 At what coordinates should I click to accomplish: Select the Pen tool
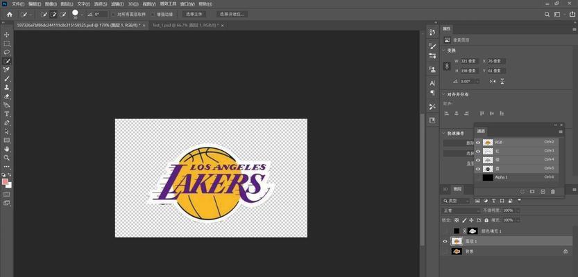(7, 123)
